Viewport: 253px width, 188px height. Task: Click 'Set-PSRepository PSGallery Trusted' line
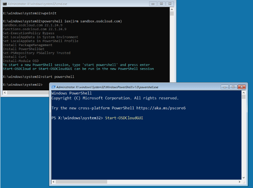click(37, 53)
